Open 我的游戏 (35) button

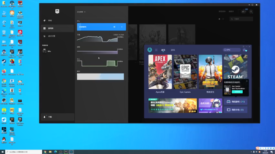(235, 102)
